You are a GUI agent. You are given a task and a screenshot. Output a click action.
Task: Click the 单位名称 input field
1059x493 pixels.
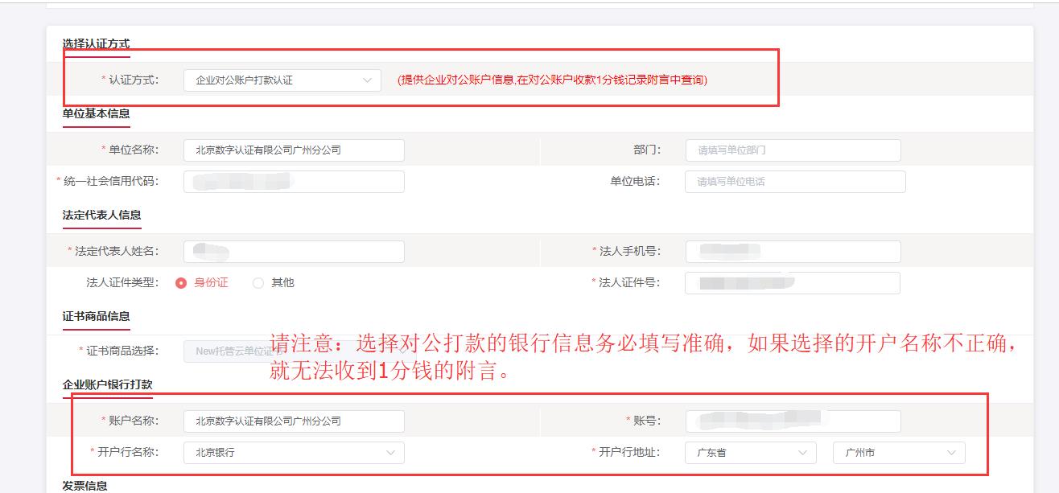click(x=294, y=150)
